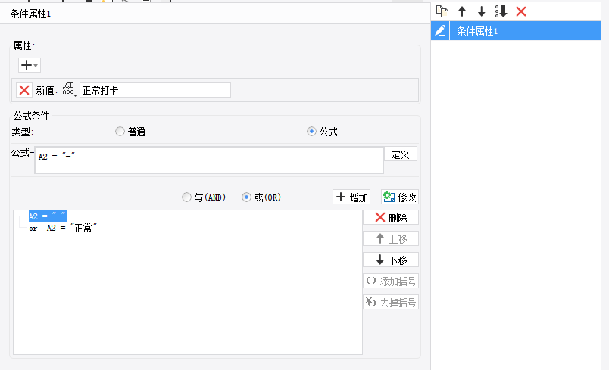Move condition attribute down with arrow icon
The width and height of the screenshot is (609, 370).
481,11
